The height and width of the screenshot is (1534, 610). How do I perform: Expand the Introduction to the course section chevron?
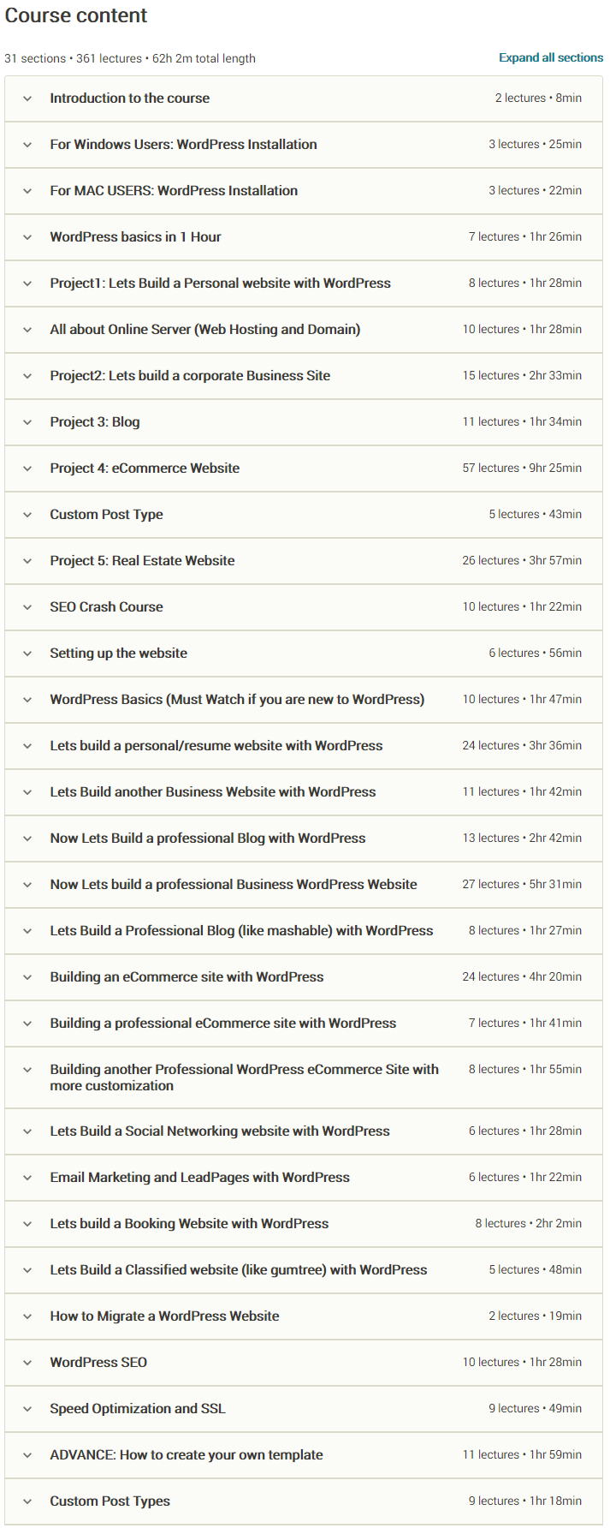[27, 98]
